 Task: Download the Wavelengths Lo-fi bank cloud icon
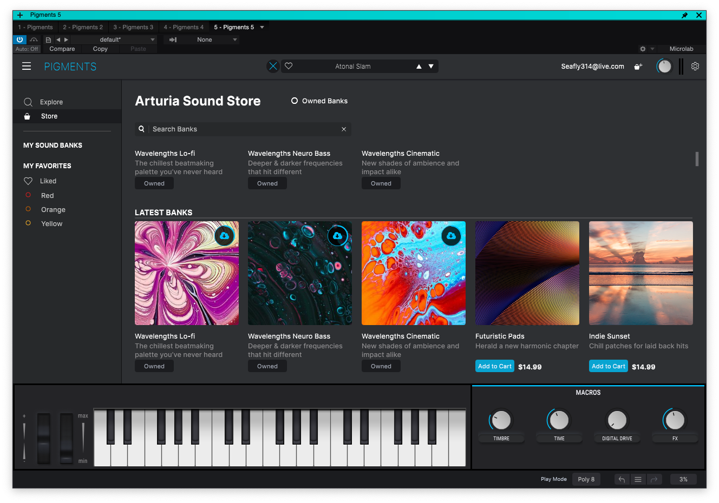click(224, 236)
